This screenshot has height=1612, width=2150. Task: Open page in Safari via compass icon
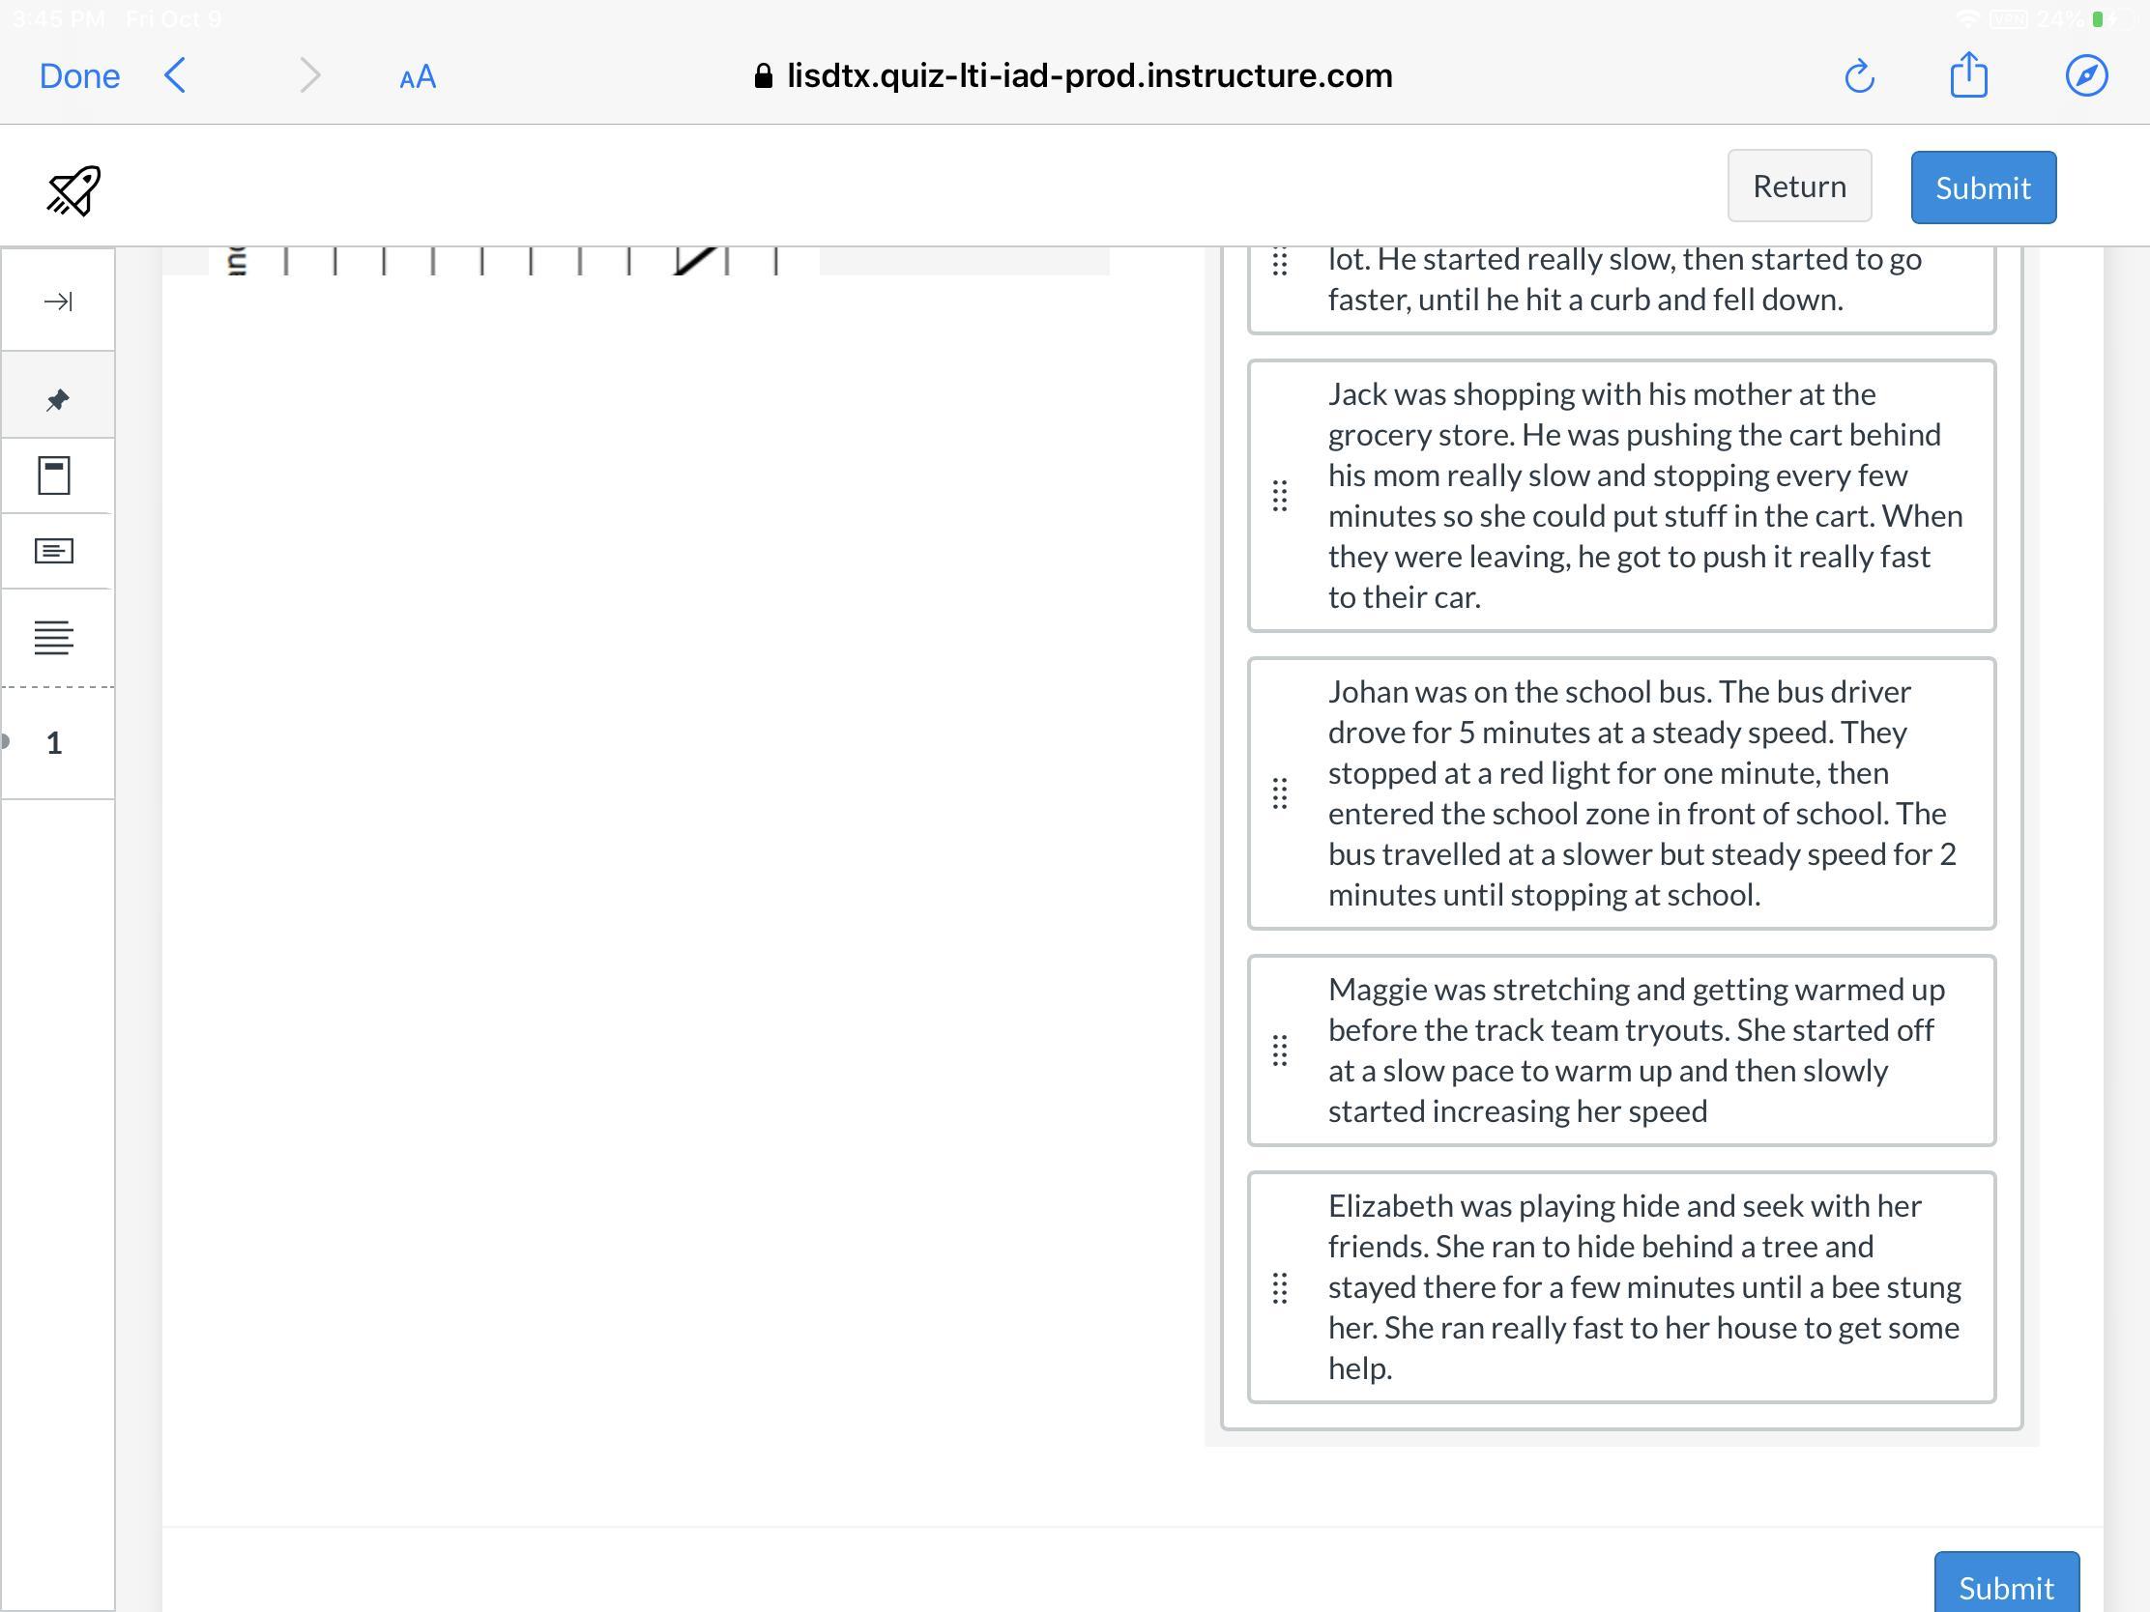tap(2086, 75)
